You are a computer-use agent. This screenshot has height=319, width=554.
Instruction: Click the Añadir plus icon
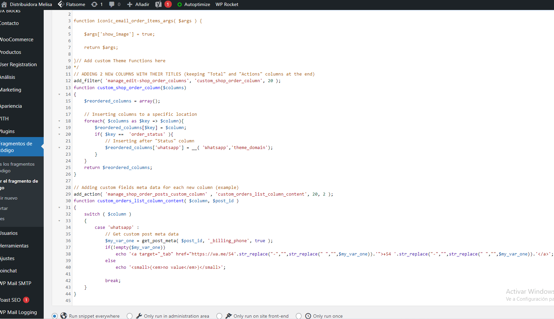click(130, 4)
